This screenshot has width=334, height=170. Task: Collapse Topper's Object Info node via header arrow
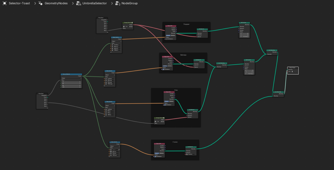coord(166,26)
